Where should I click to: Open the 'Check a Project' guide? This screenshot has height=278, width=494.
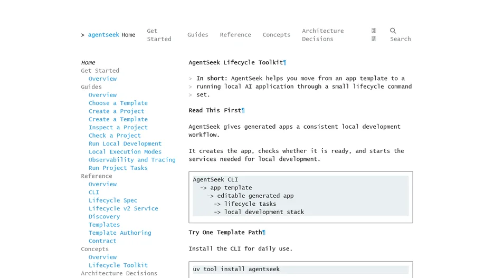115,136
